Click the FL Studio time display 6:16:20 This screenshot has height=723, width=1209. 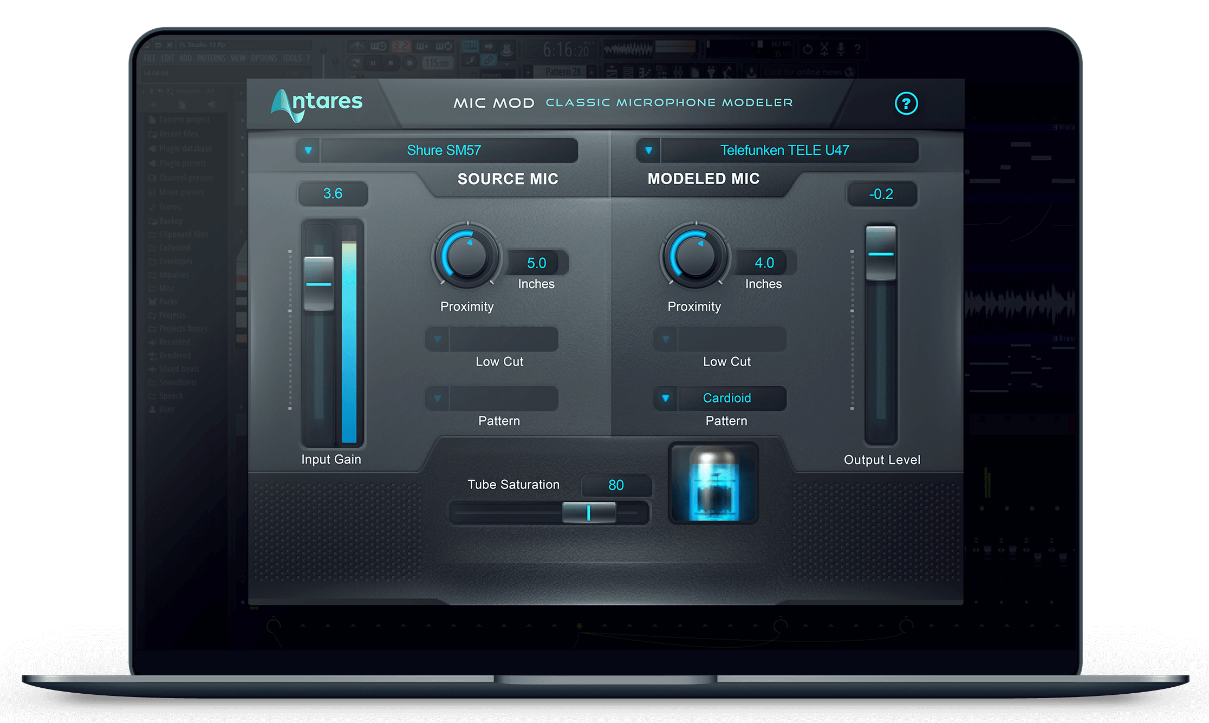tap(566, 50)
